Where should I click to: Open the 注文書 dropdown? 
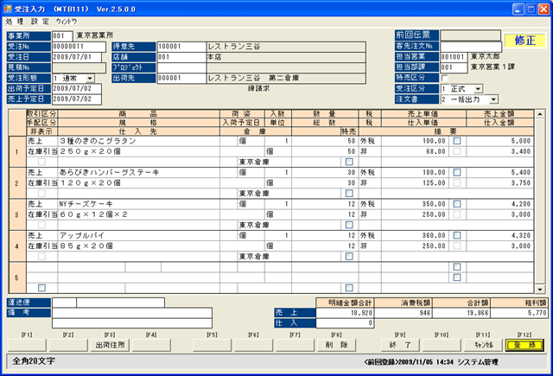493,99
